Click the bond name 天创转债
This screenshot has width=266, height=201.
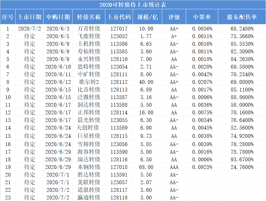pos(87,128)
